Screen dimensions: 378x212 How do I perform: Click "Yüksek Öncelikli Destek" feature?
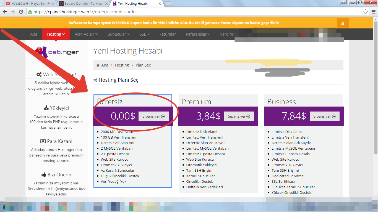coord(291,192)
